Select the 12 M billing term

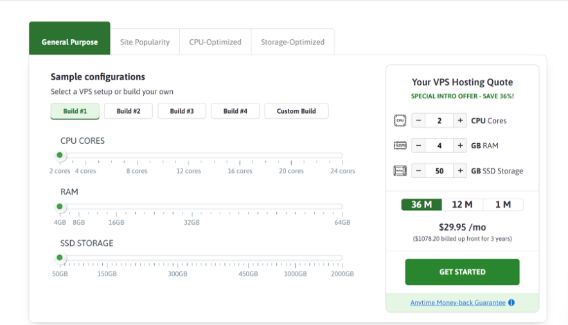[x=462, y=204]
